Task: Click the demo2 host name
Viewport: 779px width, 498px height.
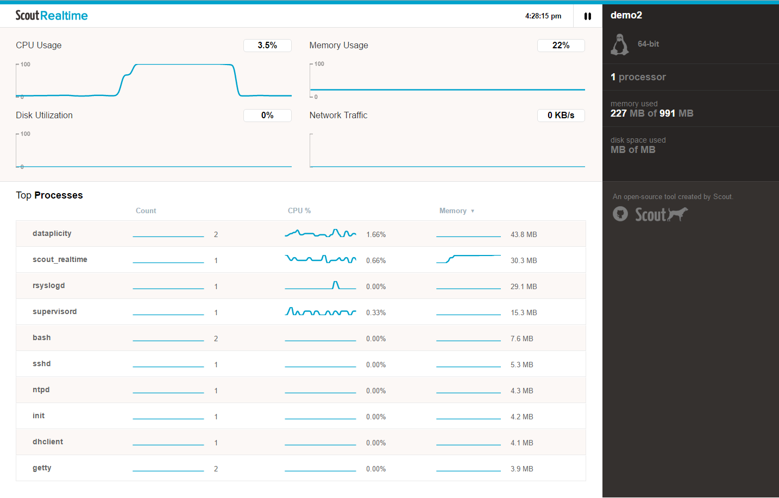Action: (626, 15)
